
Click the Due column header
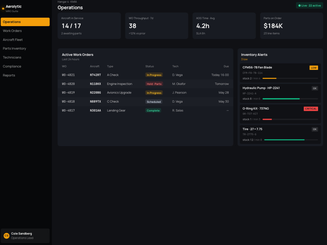pos(226,66)
